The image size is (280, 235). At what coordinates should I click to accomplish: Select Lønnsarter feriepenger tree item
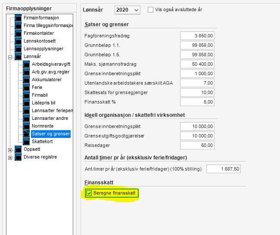coord(52,110)
